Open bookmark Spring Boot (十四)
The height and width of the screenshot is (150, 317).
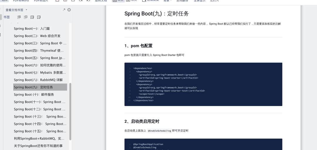coord(40,124)
